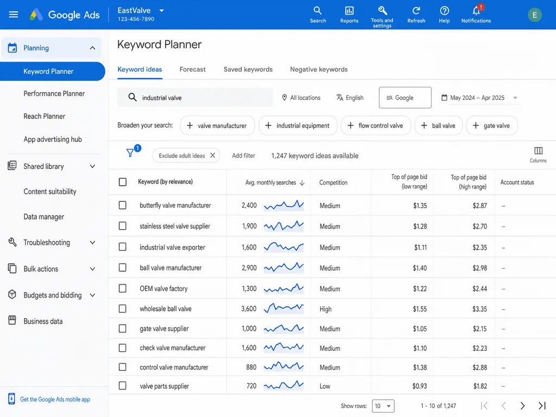Select all keywords header checkbox
The height and width of the screenshot is (417, 556).
123,182
